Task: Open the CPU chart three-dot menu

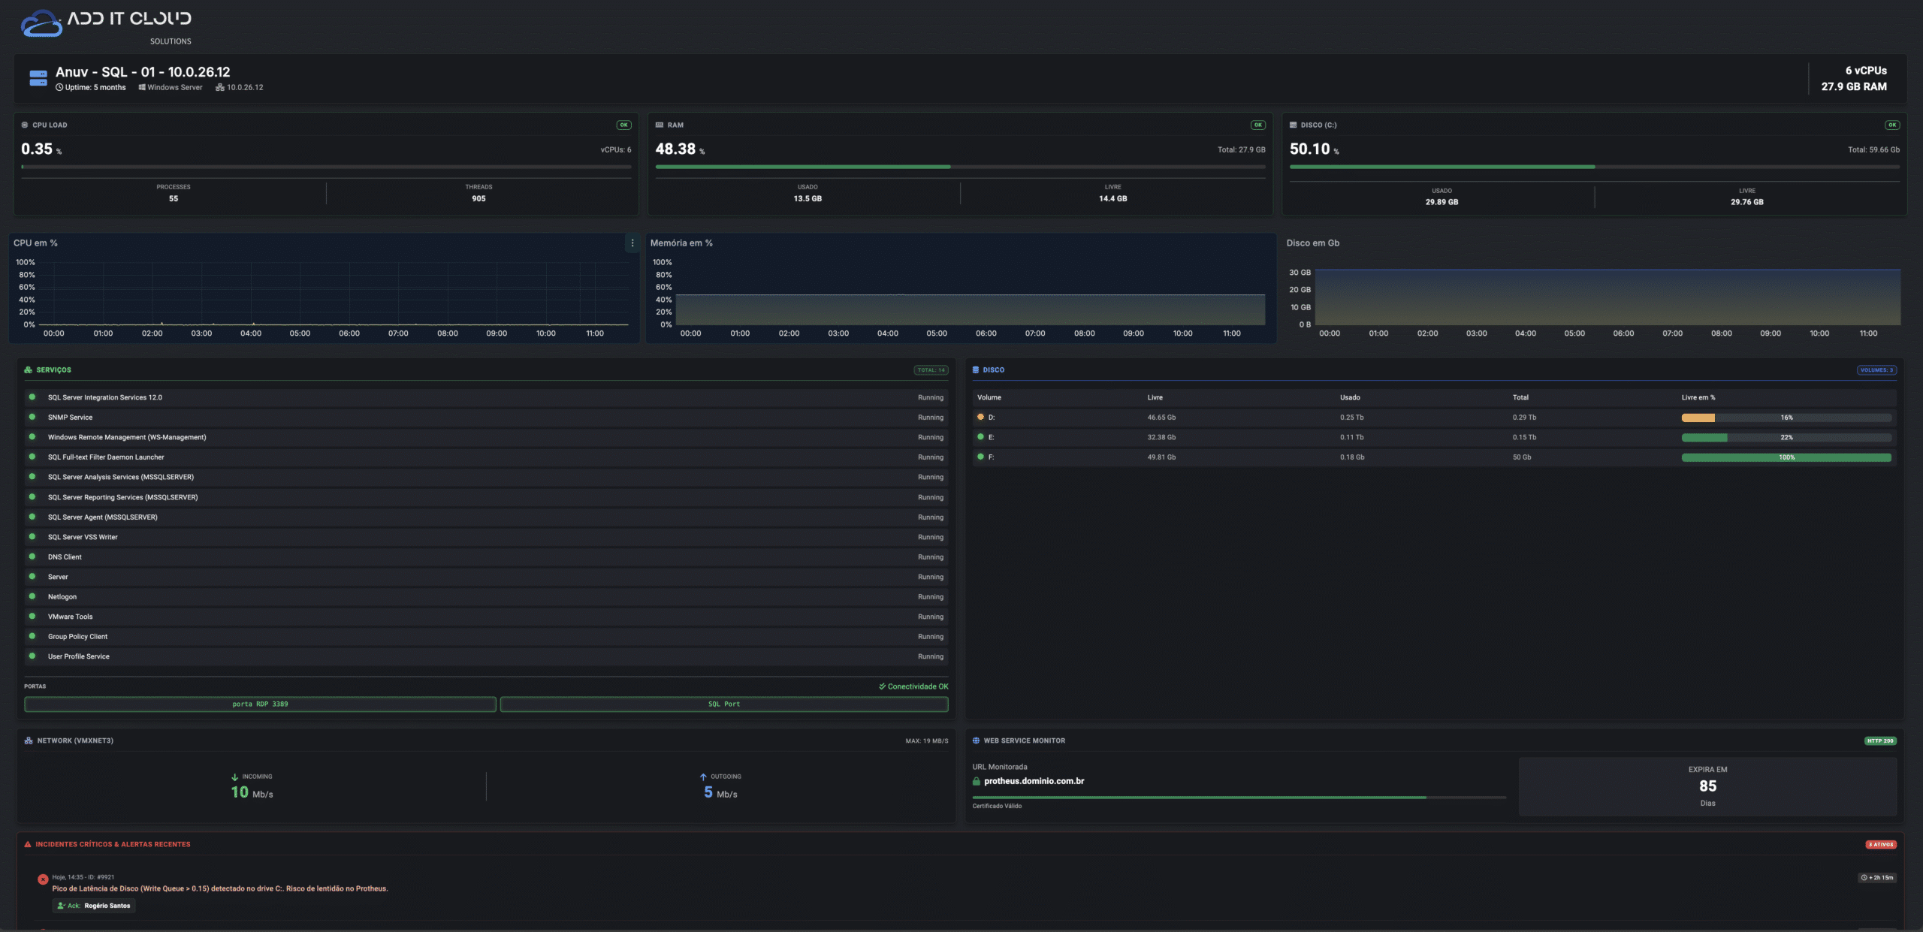Action: 632,243
